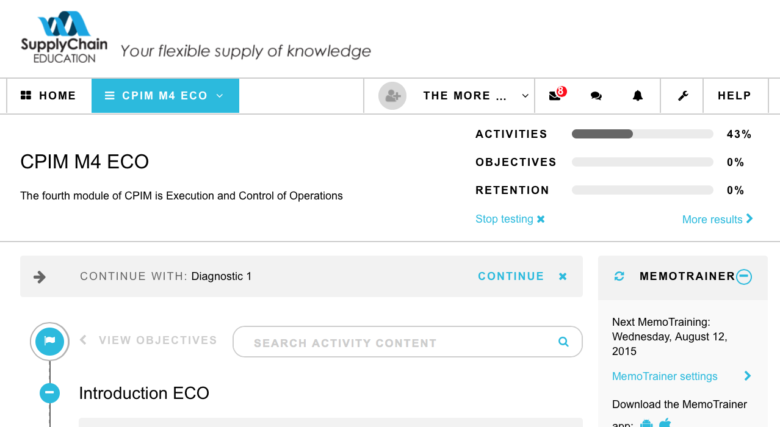
Task: Open the messages inbox icon with badge
Action: pos(557,95)
